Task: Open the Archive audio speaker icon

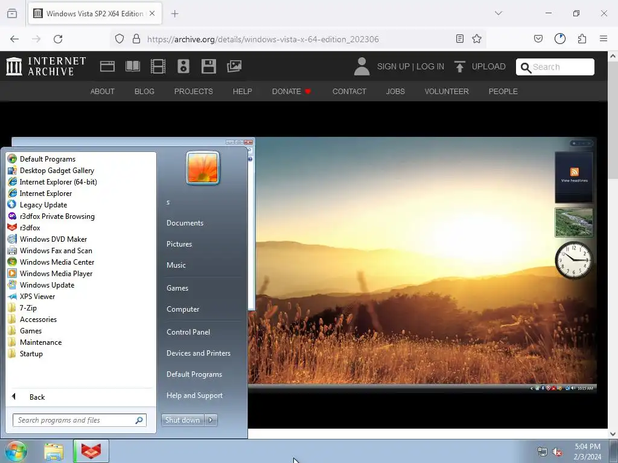Action: coord(183,66)
